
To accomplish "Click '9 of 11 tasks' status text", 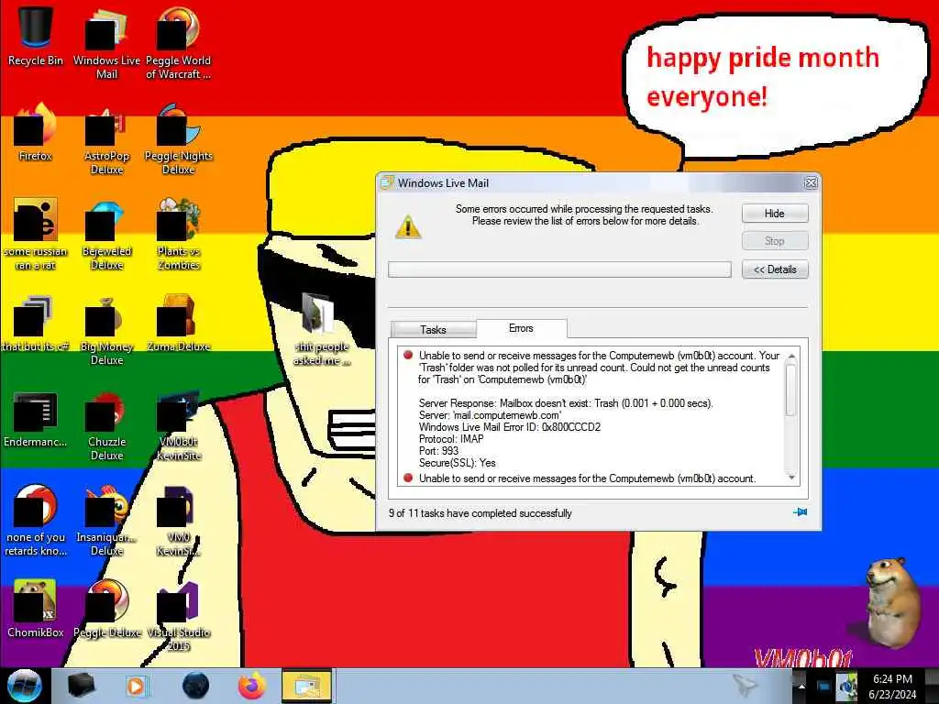I will [481, 513].
